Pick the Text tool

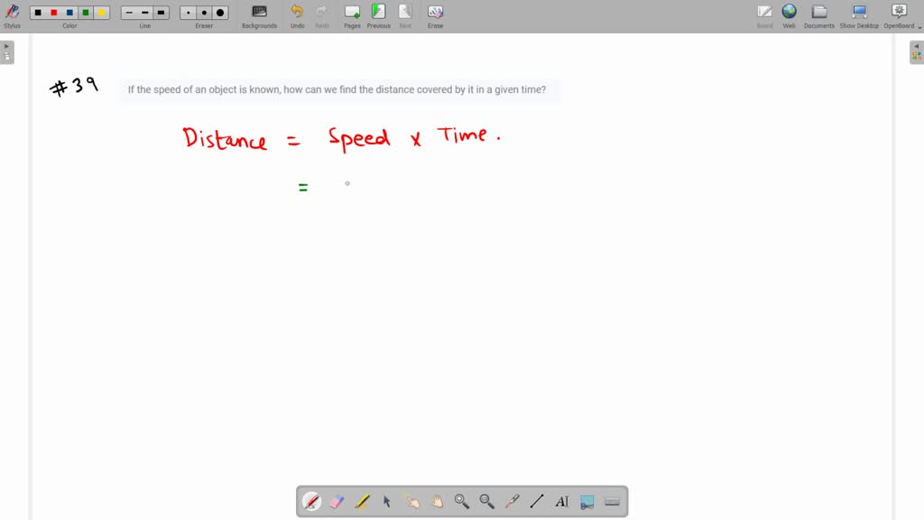click(561, 501)
